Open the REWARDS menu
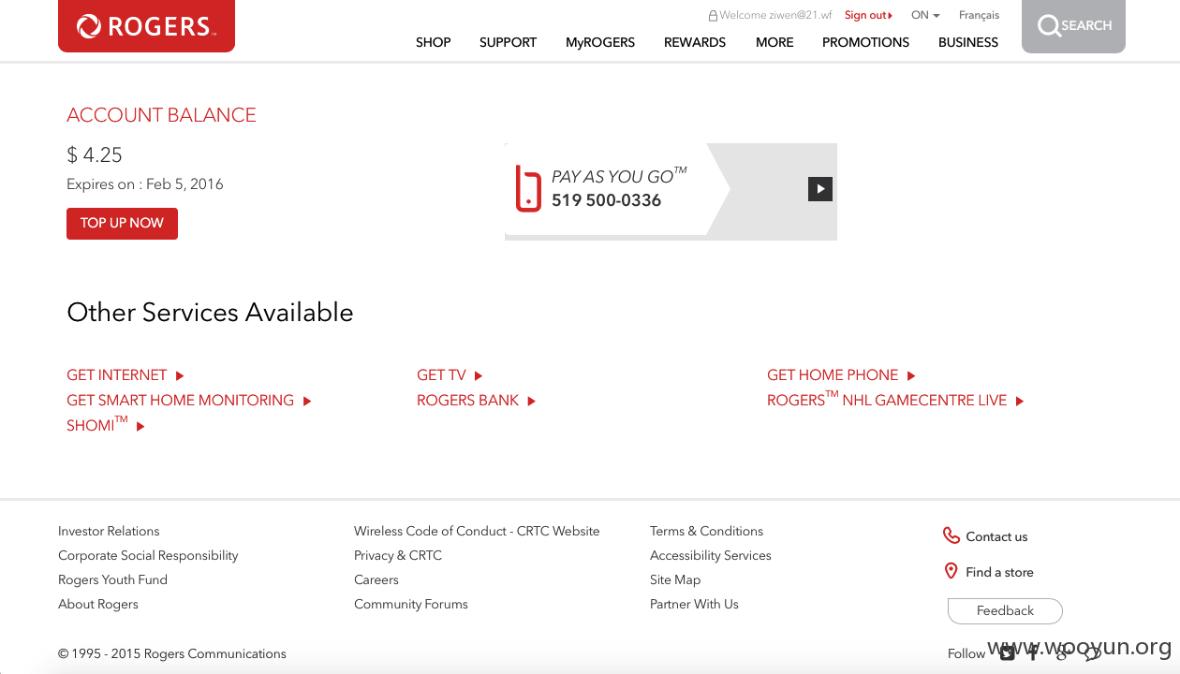This screenshot has width=1180, height=674. 695,42
